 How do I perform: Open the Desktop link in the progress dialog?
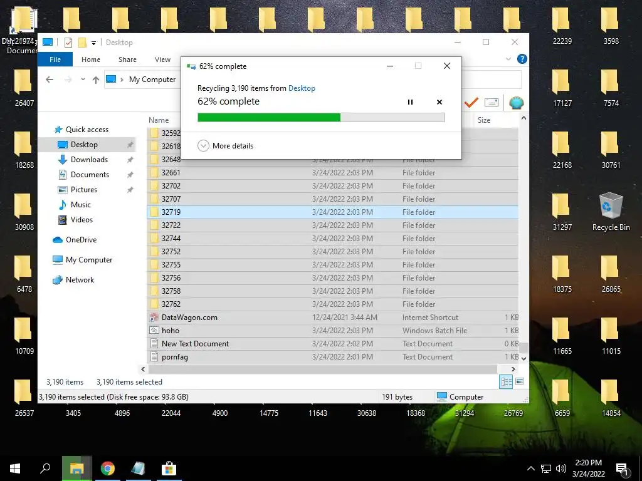(x=302, y=88)
